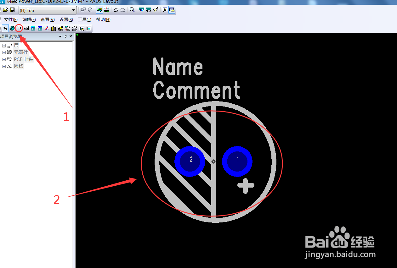Click the Add new label sun icon
The width and height of the screenshot is (397, 268).
point(61,28)
